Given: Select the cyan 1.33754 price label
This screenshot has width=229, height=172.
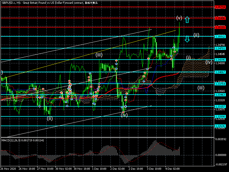Looking at the screenshot, I should [220, 84].
